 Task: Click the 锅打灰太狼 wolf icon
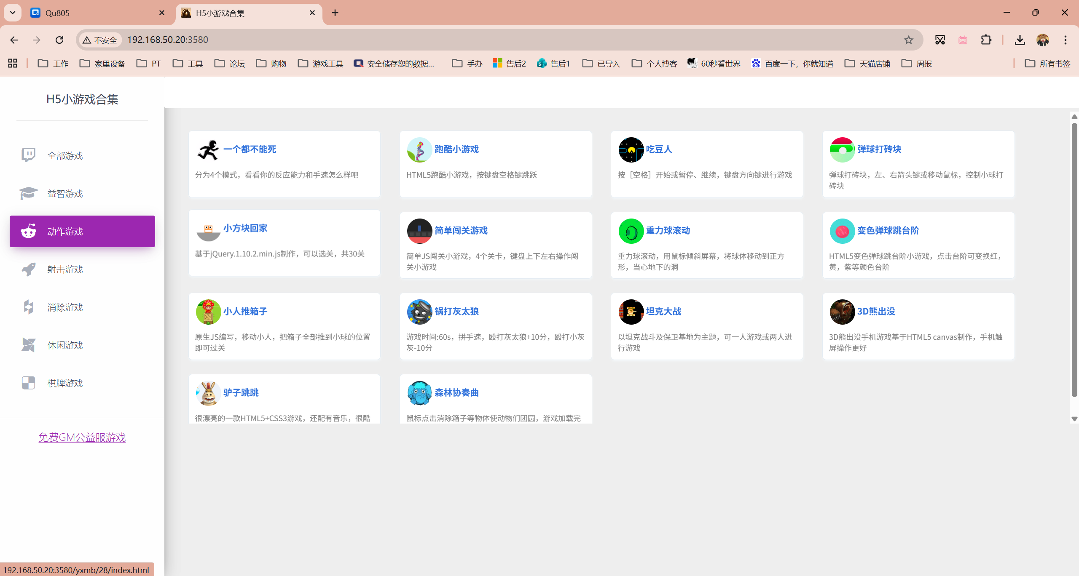419,312
